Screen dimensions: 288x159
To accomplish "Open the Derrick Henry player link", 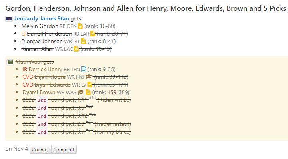I will click(45, 69).
